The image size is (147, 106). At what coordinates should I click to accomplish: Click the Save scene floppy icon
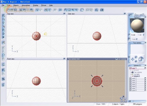(15, 10)
